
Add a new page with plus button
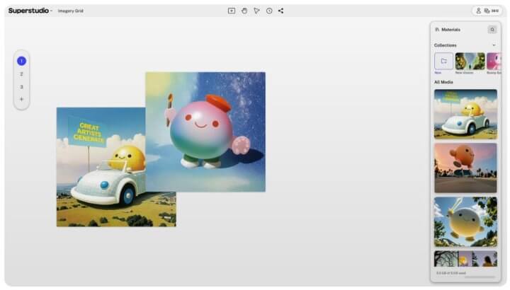(x=21, y=99)
